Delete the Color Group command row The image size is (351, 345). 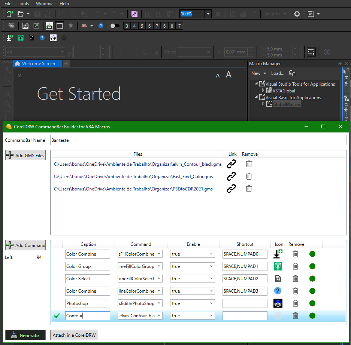295,266
